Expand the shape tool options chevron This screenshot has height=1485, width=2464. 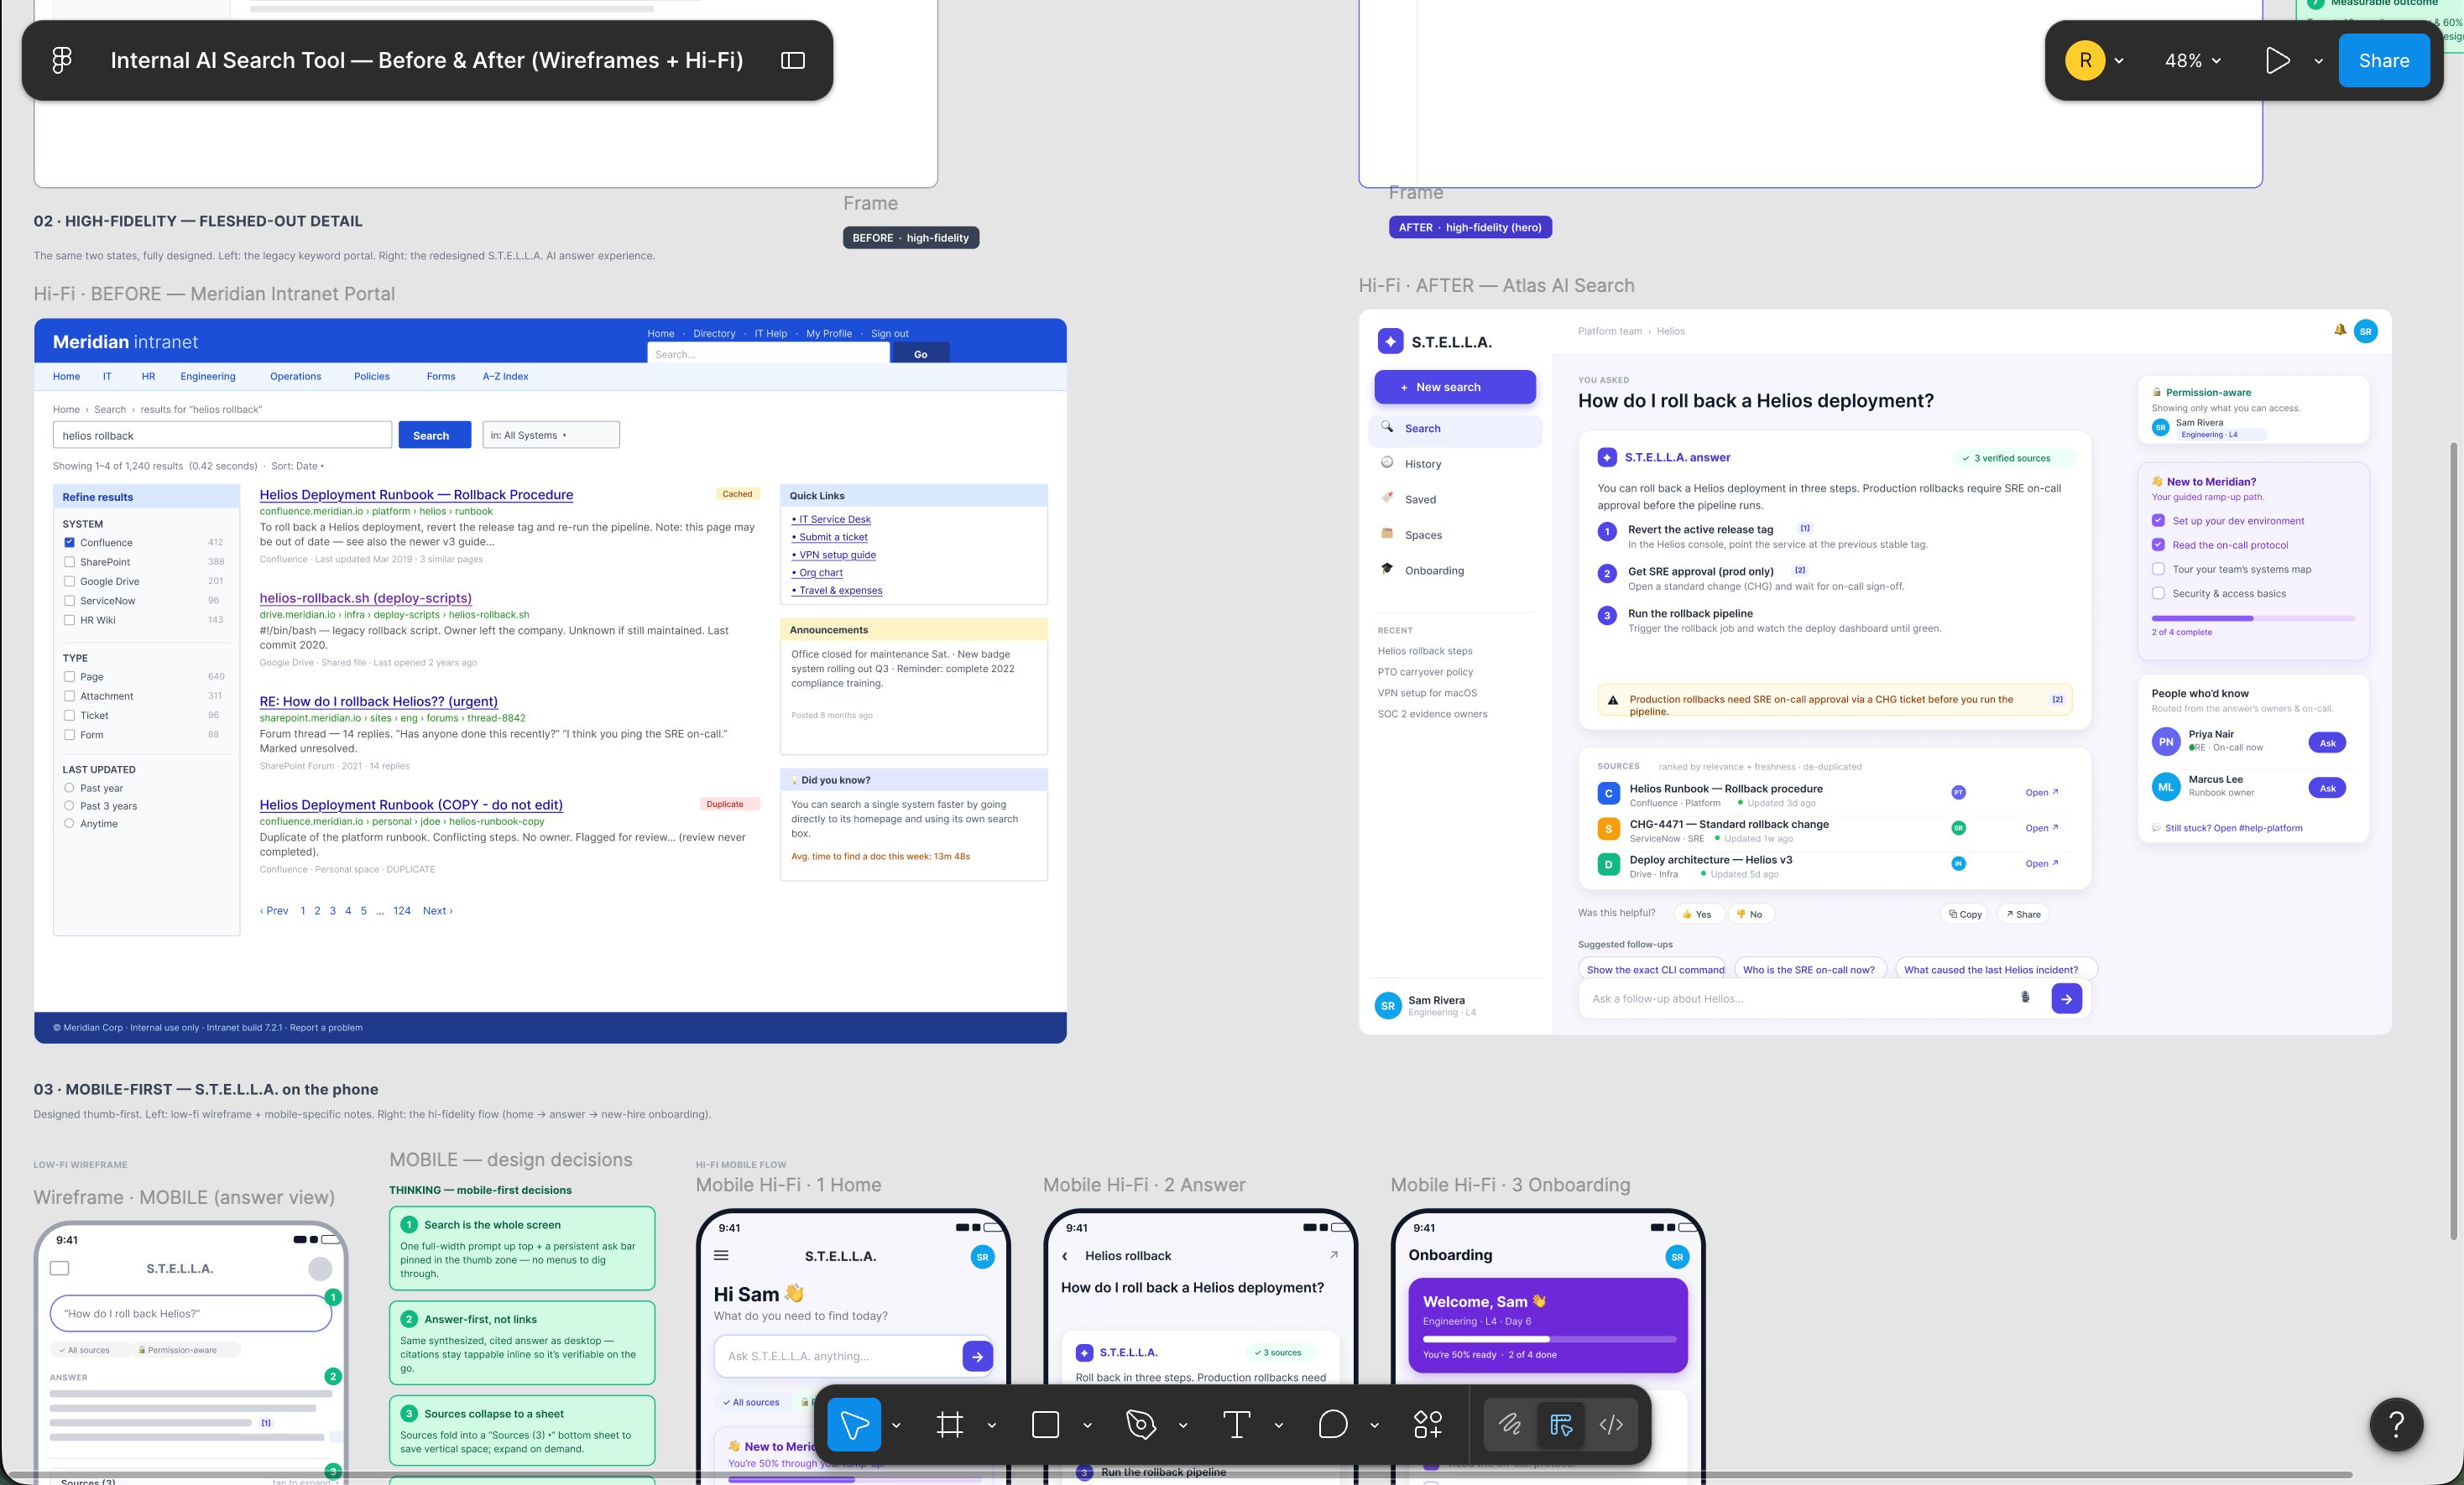[1087, 1425]
